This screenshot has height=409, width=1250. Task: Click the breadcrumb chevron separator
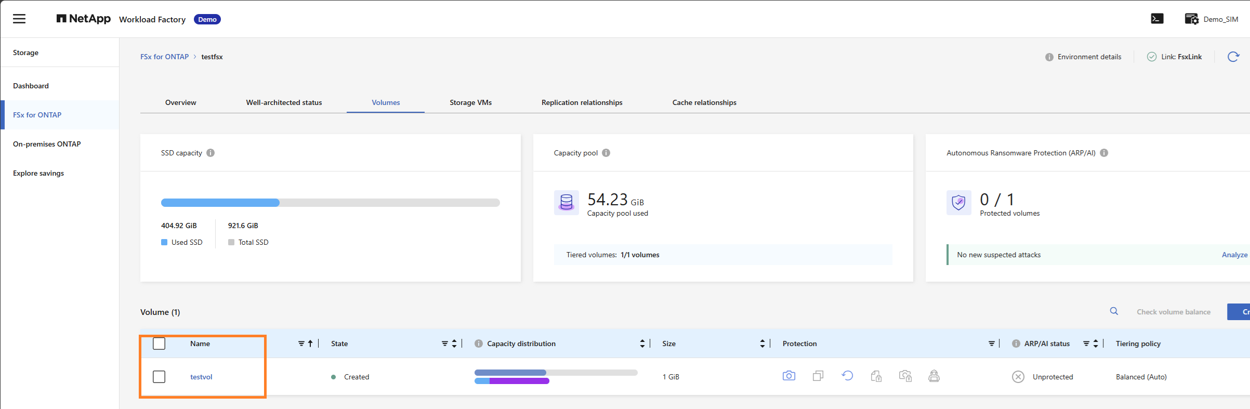(195, 57)
